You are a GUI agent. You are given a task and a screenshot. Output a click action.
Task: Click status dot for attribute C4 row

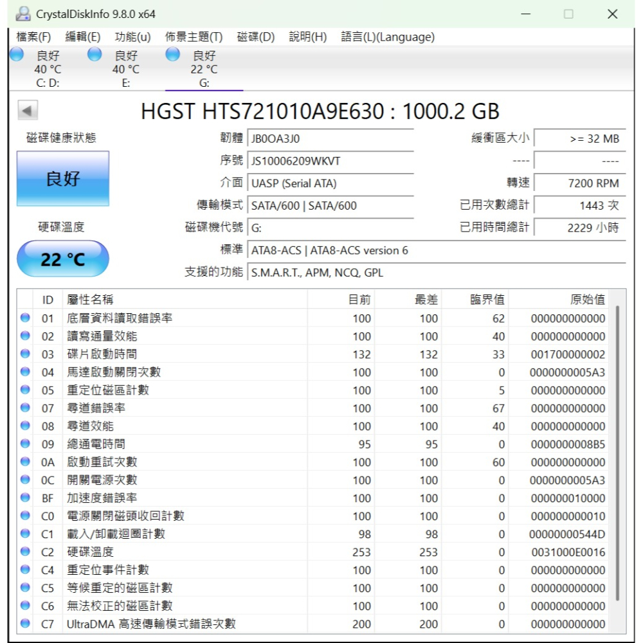click(x=25, y=570)
